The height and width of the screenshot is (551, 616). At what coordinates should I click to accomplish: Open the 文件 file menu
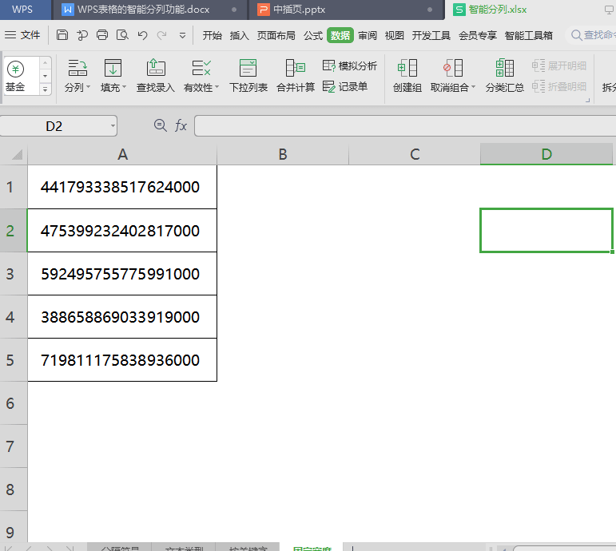(x=23, y=35)
